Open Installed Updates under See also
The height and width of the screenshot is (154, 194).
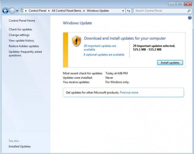[x=20, y=147]
